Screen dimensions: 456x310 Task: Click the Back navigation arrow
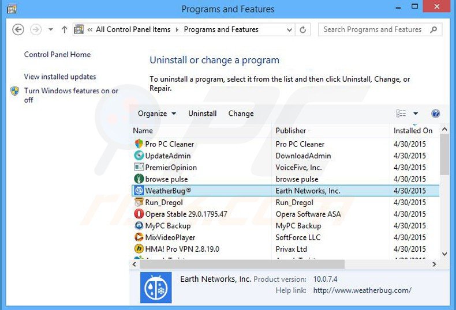18,29
